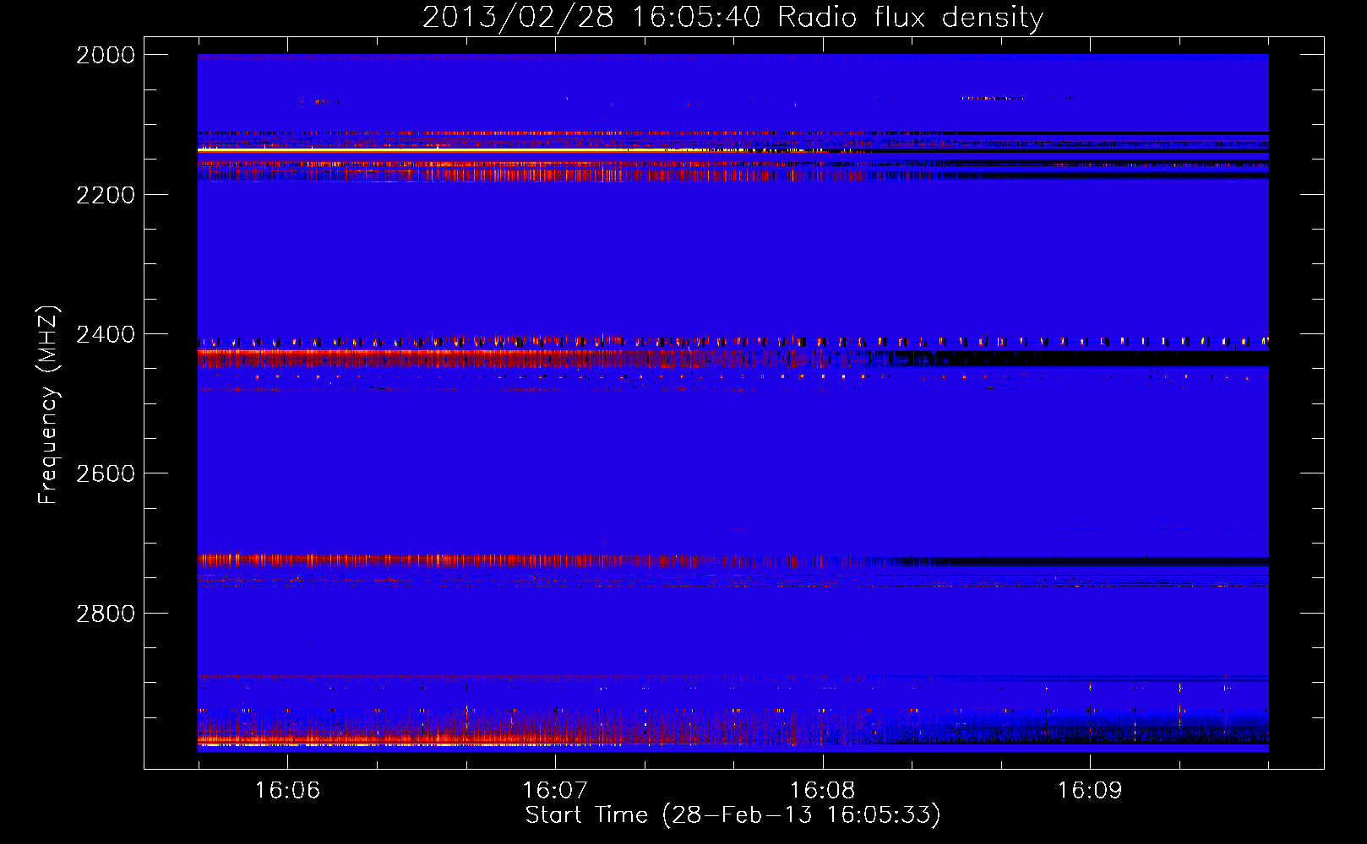Click the 2400 frequency axis label
The width and height of the screenshot is (1367, 844).
click(x=106, y=334)
